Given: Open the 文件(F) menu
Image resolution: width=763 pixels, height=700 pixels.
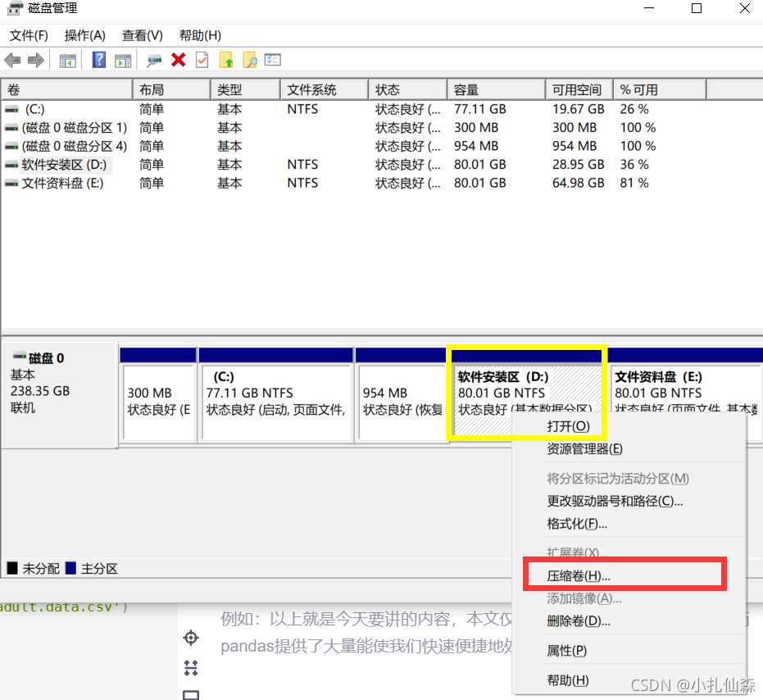Looking at the screenshot, I should 29,35.
